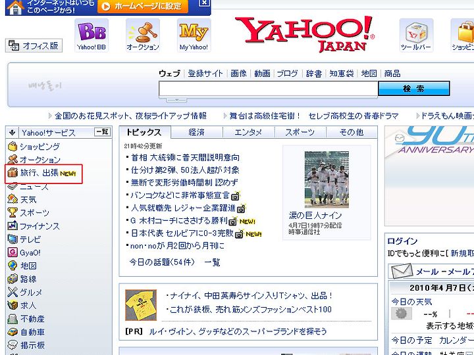Click the camera icon beside バンコクなどに非常事態宣言
The width and height of the screenshot is (474, 355).
coord(235,197)
